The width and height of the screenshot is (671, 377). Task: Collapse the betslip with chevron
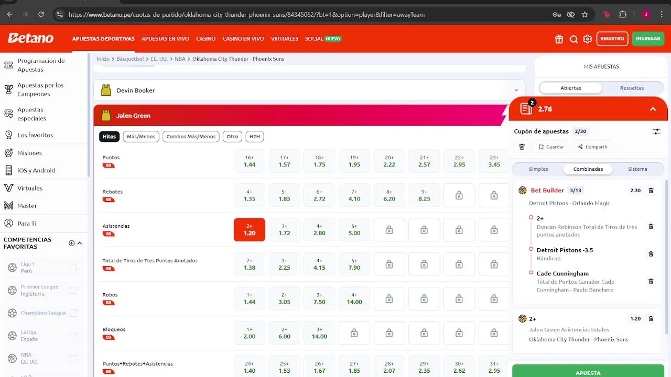coord(653,109)
